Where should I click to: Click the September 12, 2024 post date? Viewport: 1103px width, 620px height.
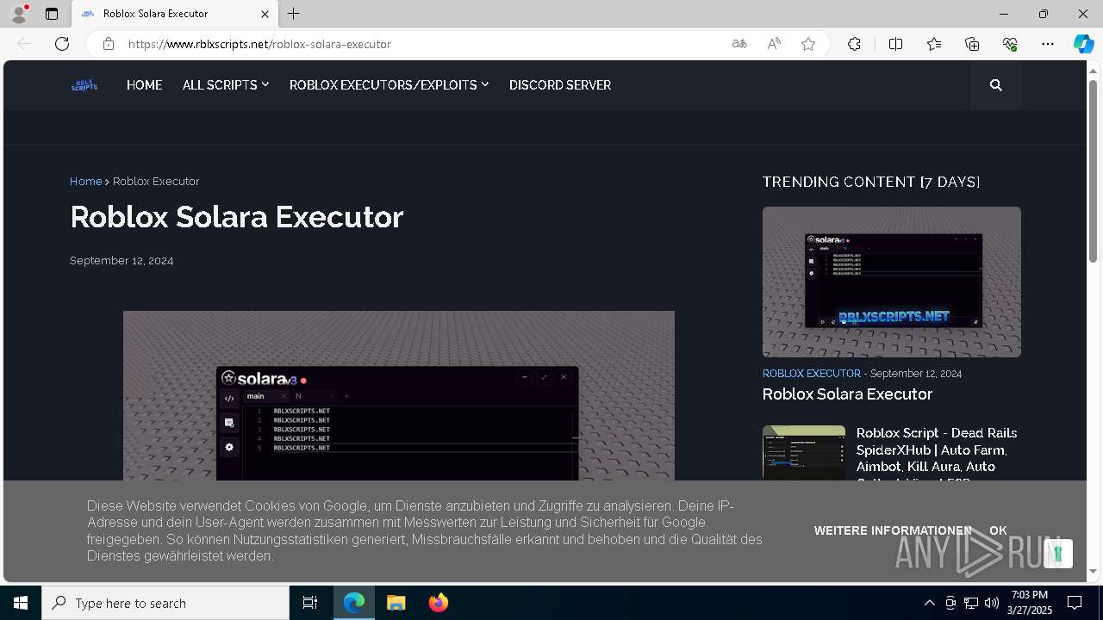click(122, 261)
